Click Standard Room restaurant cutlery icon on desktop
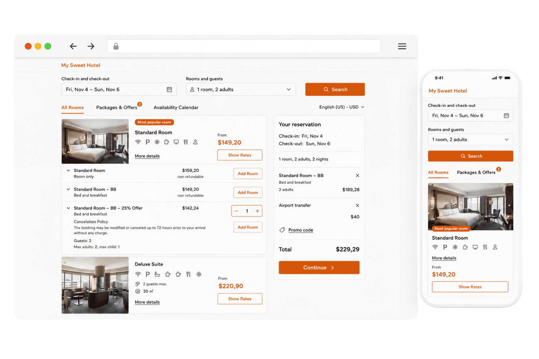The width and height of the screenshot is (539, 359). pyautogui.click(x=186, y=142)
